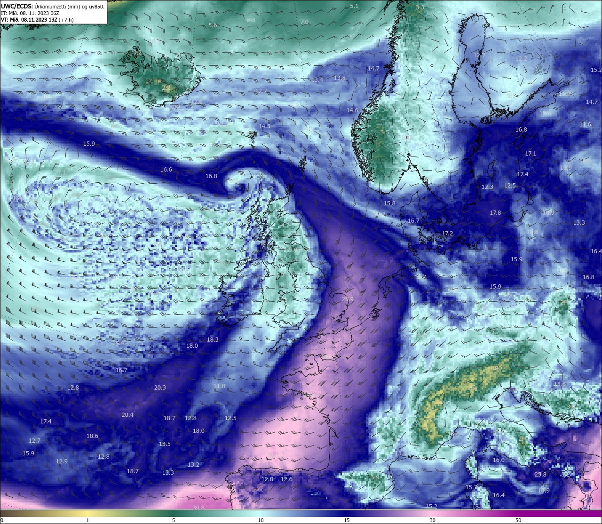Image resolution: width=602 pixels, height=524 pixels.
Task: Click the 25.9 value over the North Sea
Action: coord(348,299)
